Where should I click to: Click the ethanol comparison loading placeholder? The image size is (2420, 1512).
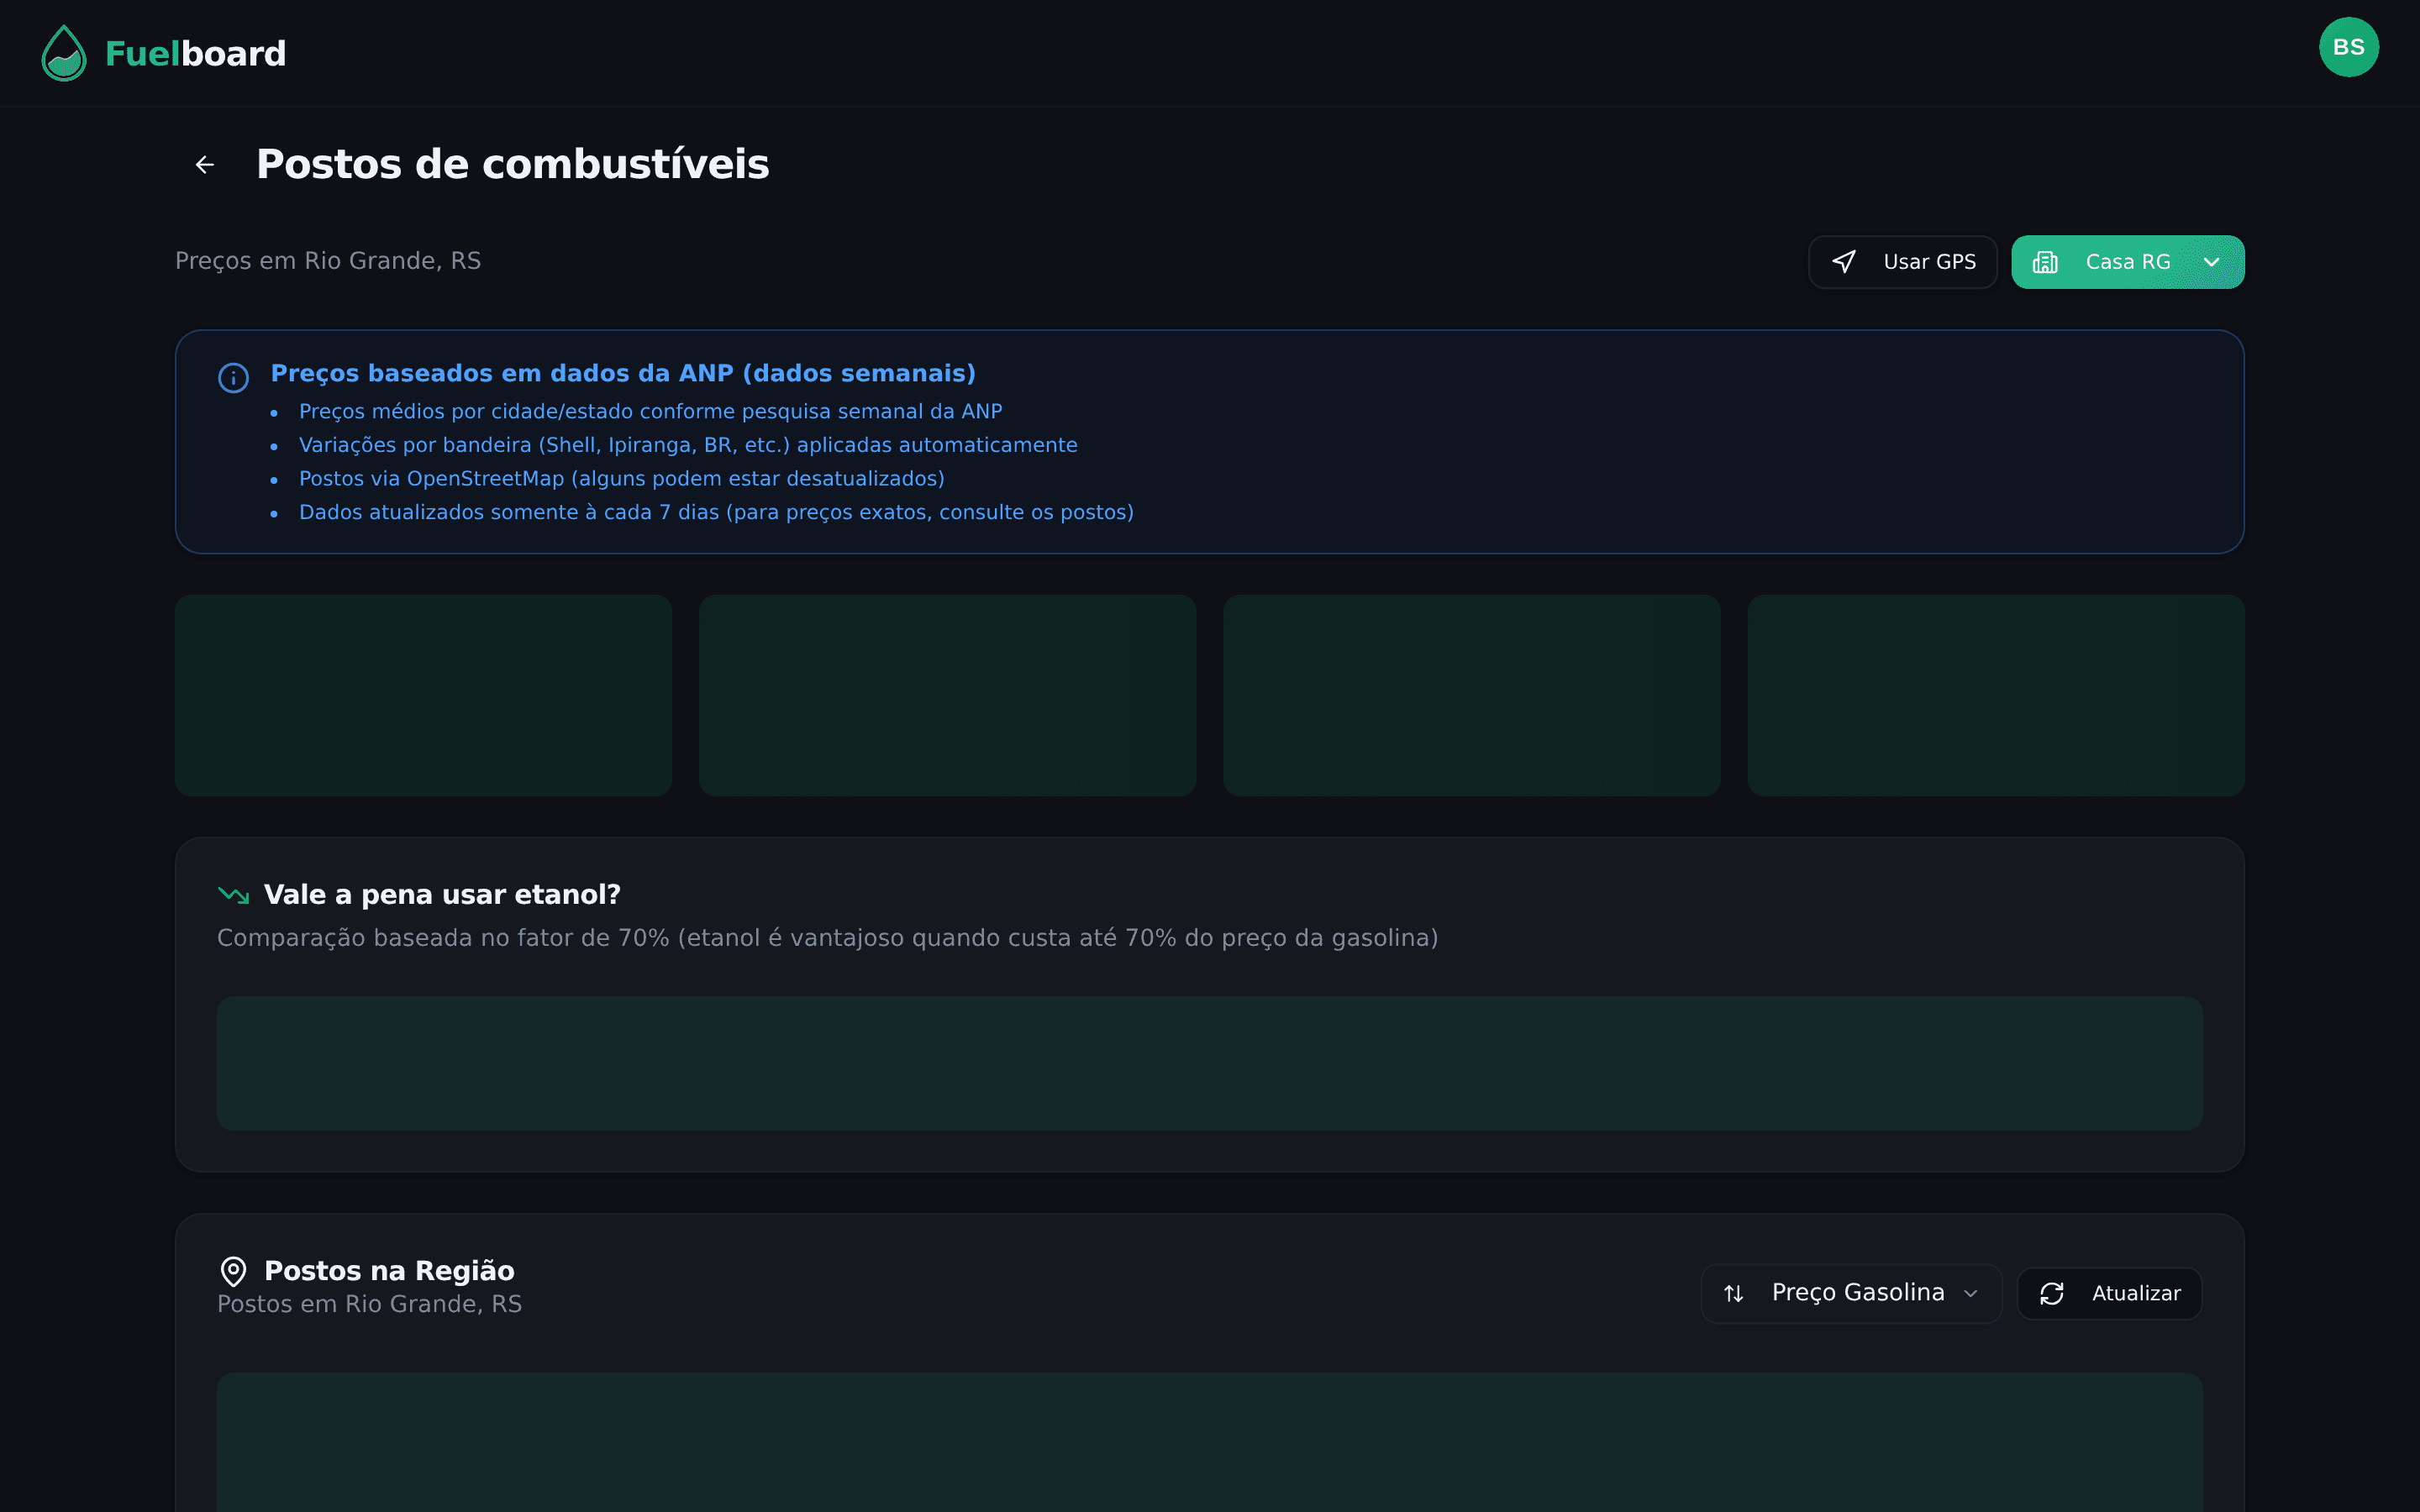click(1209, 1063)
